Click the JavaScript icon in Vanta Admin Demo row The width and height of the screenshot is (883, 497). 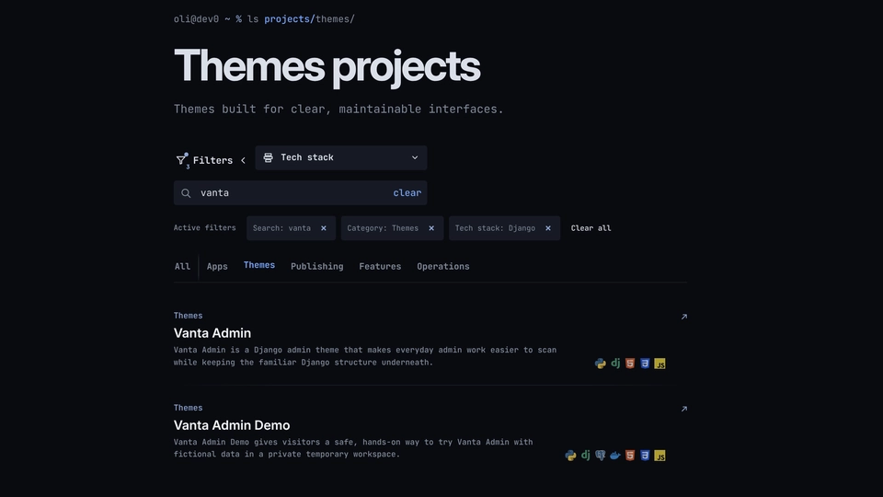click(x=659, y=456)
